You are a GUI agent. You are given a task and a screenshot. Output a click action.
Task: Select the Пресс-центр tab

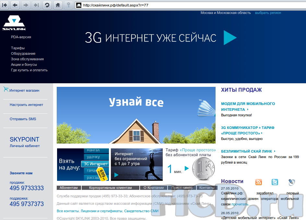(x=182, y=188)
